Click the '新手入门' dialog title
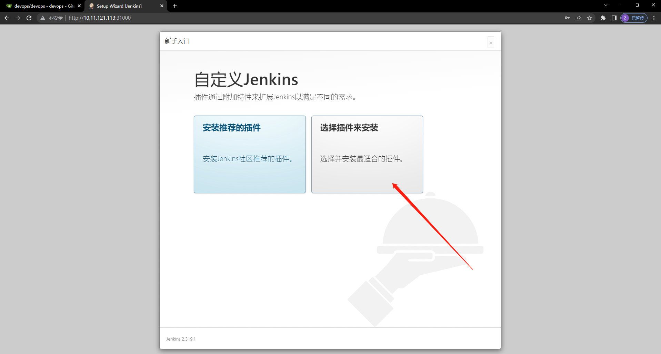Image resolution: width=661 pixels, height=354 pixels. tap(177, 41)
